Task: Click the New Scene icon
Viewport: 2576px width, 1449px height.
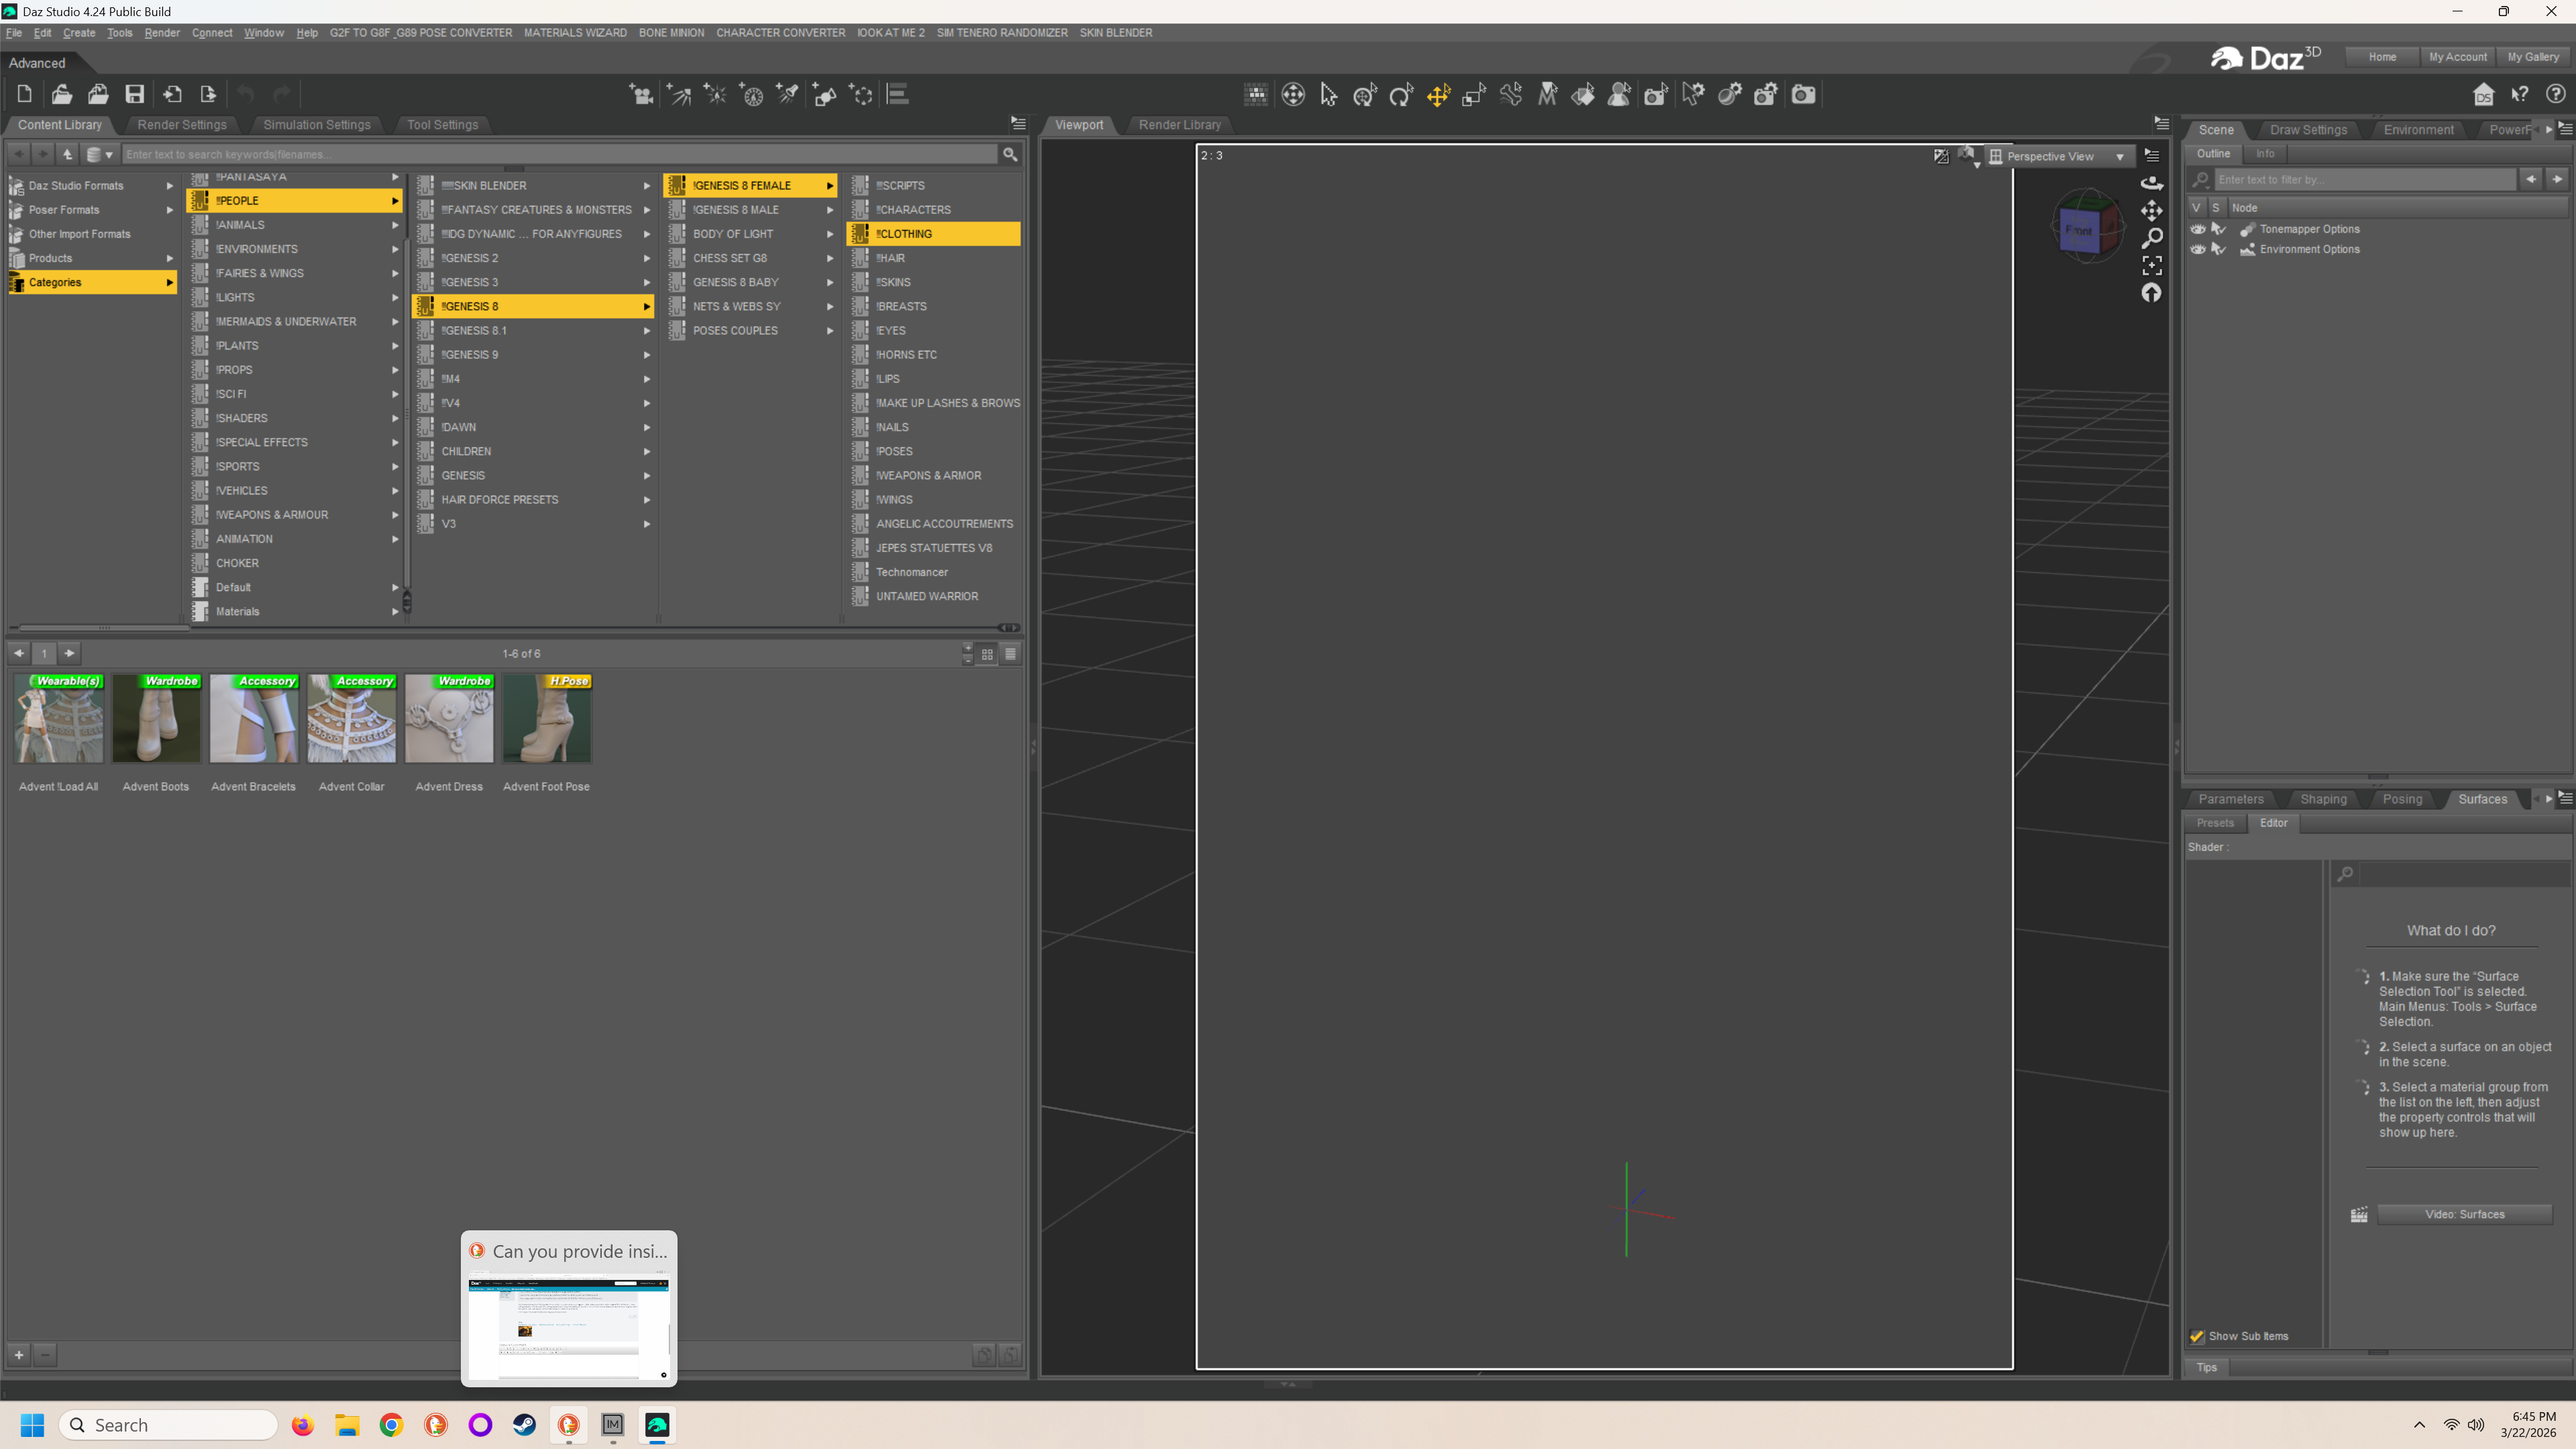Action: [x=24, y=94]
